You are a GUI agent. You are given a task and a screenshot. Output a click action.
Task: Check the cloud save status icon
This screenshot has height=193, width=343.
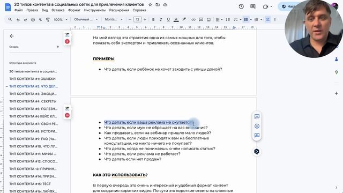coord(165,5)
